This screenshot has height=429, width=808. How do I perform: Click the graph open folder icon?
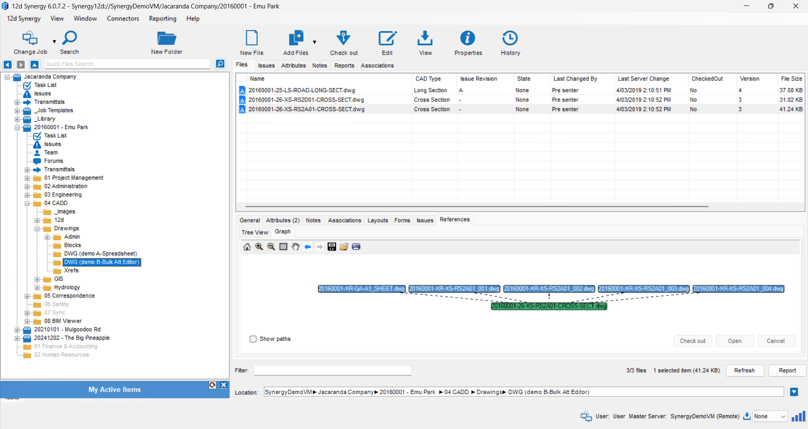344,247
